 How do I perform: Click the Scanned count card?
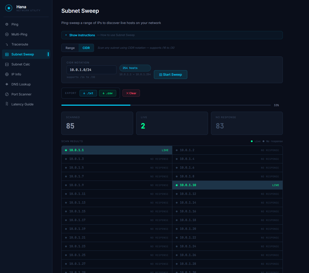point(97,123)
